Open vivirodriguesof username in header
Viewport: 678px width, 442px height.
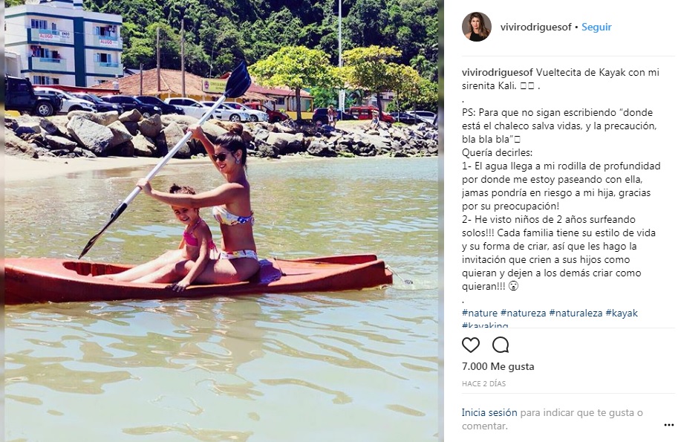pyautogui.click(x=535, y=27)
